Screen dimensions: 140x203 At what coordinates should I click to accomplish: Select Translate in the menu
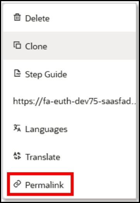click(x=69, y=157)
